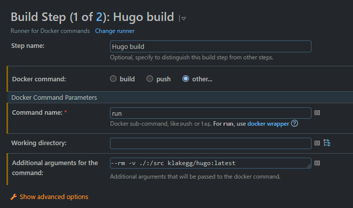Open parameter picker icon beside Working directory
Screen dimensions: 353x208
click(x=317, y=144)
